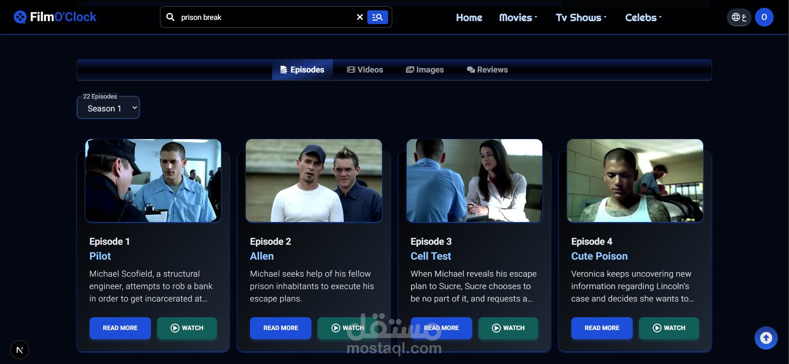Open the language globe switcher
The width and height of the screenshot is (789, 364).
click(x=739, y=17)
